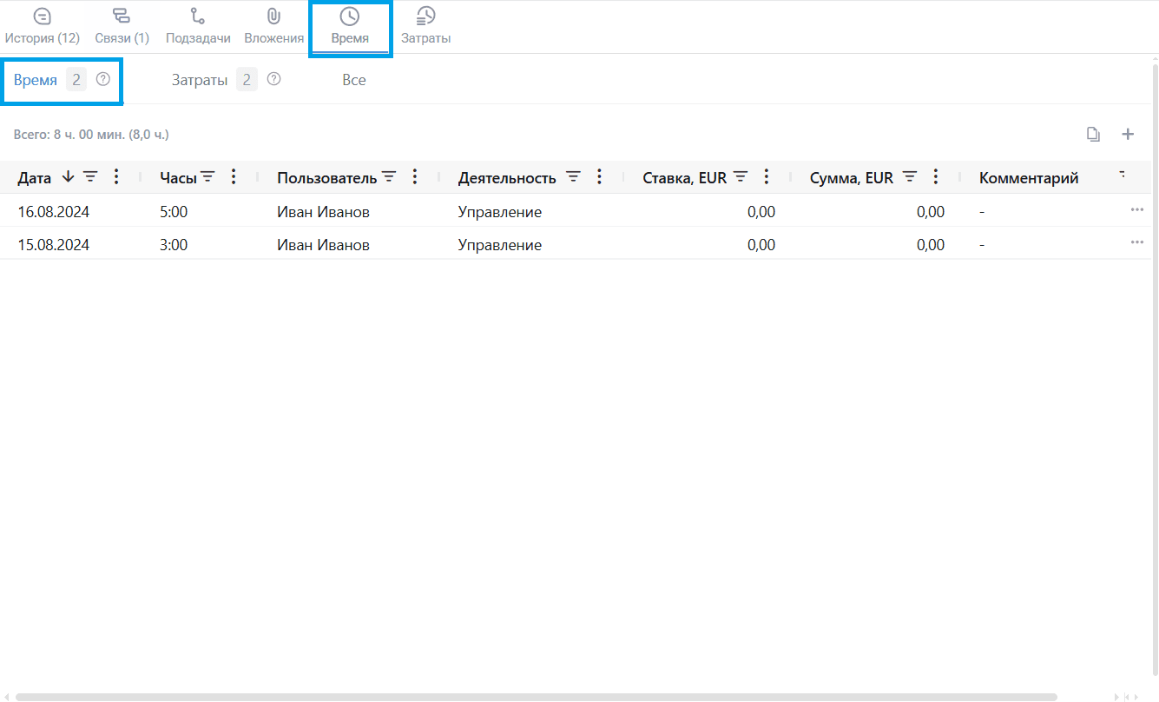Viewport: 1159px width, 702px height.
Task: Click the Ставка, EUR column header
Action: (684, 178)
